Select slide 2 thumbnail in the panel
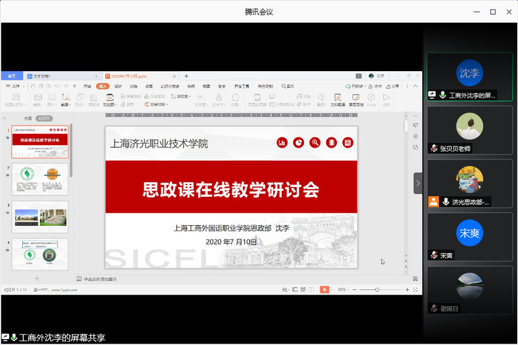 [40, 179]
